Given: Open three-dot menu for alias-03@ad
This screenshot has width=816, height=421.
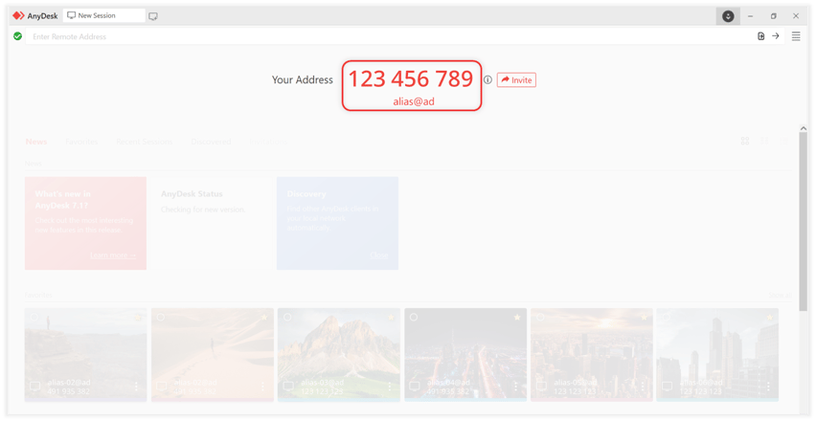Looking at the screenshot, I should tap(389, 387).
